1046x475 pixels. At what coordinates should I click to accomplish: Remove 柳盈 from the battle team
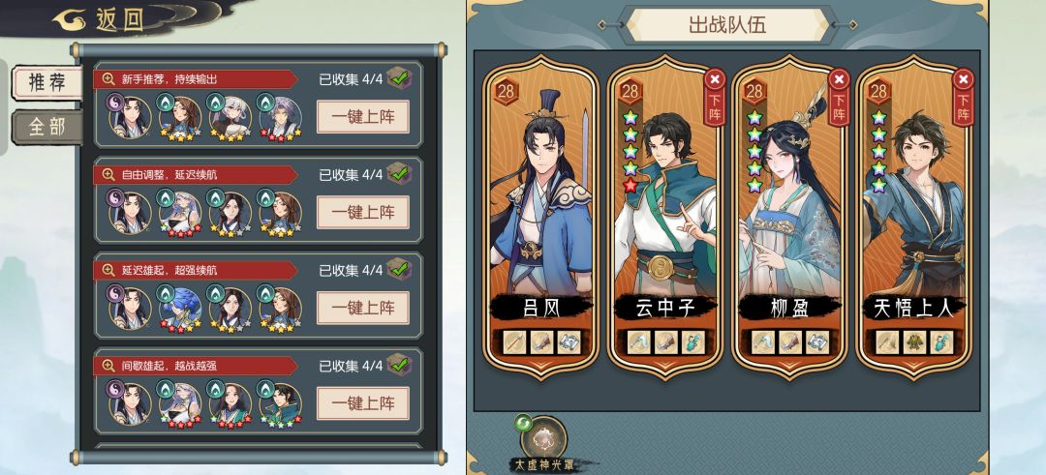point(839,97)
